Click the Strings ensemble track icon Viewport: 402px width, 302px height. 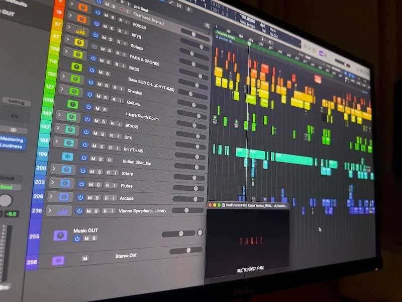[80, 31]
